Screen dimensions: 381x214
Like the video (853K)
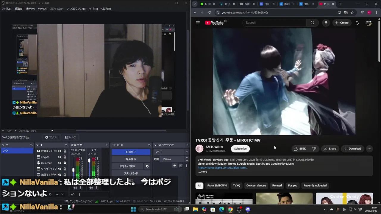[300, 149]
